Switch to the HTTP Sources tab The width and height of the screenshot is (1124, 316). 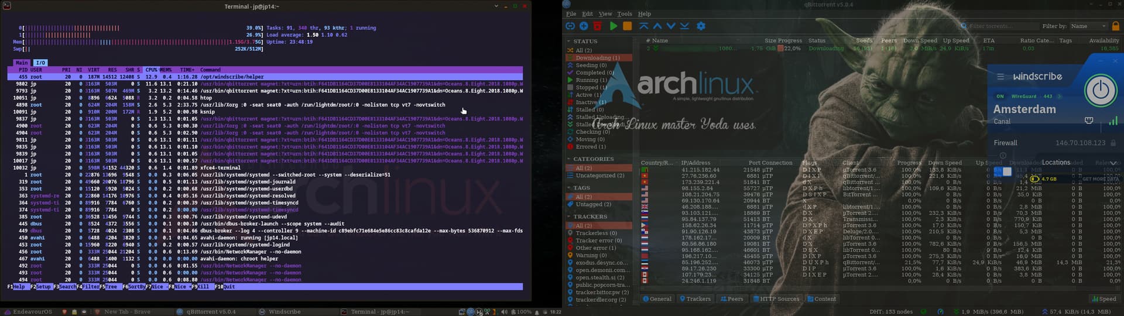(x=776, y=299)
